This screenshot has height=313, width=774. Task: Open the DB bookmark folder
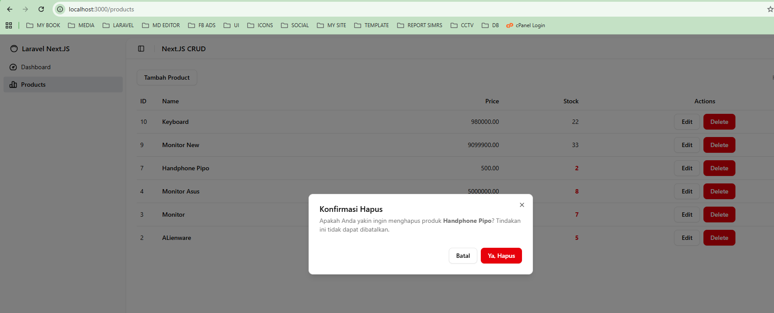click(490, 25)
